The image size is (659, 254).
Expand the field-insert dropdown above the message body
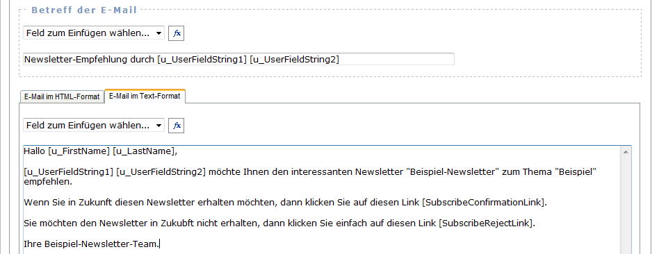pyautogui.click(x=94, y=125)
